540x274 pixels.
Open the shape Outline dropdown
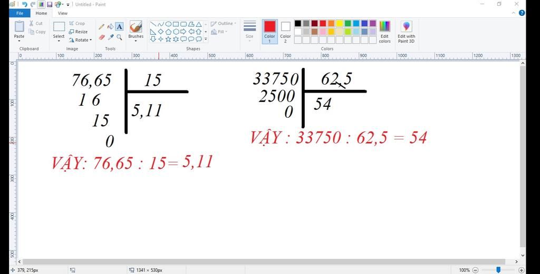[224, 23]
